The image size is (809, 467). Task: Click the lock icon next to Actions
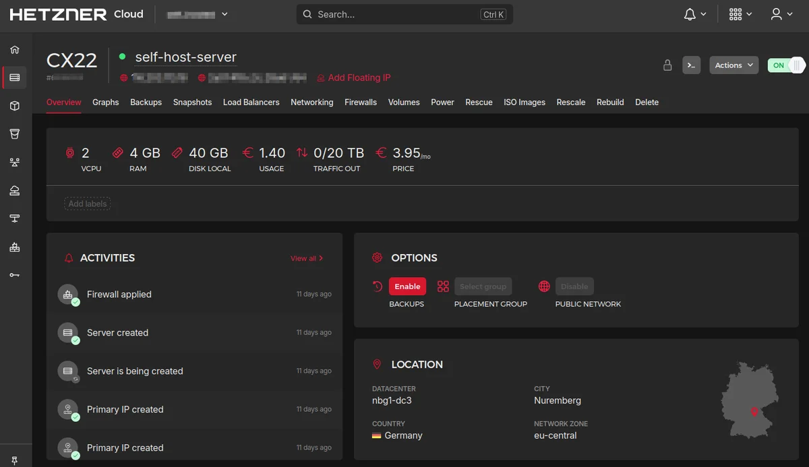click(667, 65)
